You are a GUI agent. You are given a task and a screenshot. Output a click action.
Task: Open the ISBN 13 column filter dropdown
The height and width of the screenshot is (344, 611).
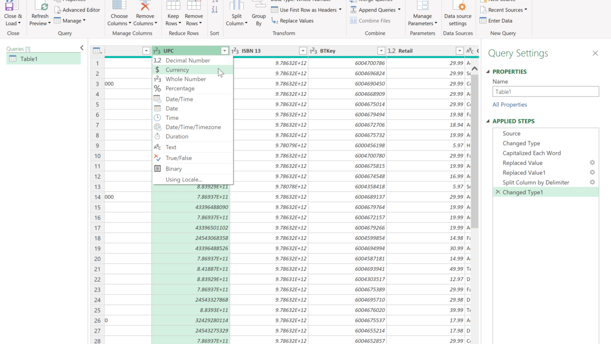pos(303,51)
